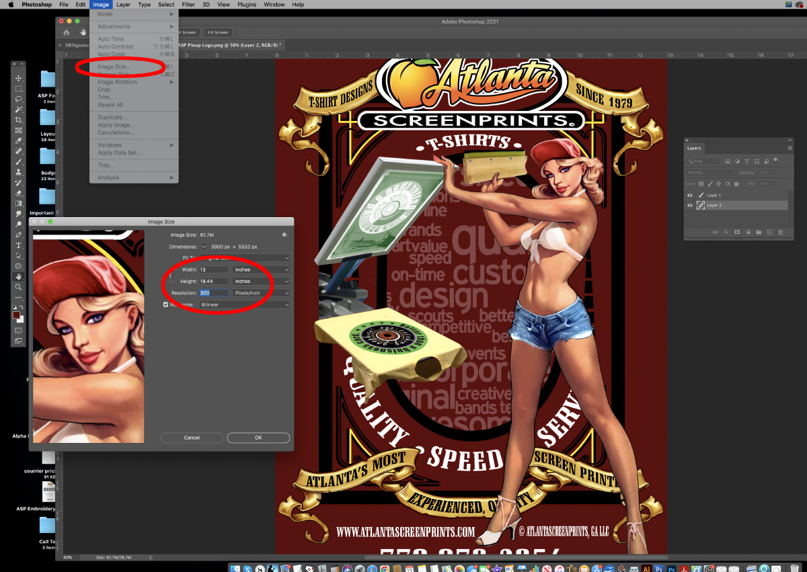Open the Fit To preset dropdown

(245, 257)
